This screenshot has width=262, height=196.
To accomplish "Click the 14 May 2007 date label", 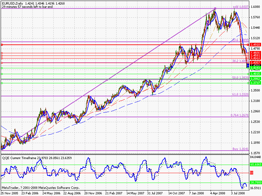I will pos(135,193).
